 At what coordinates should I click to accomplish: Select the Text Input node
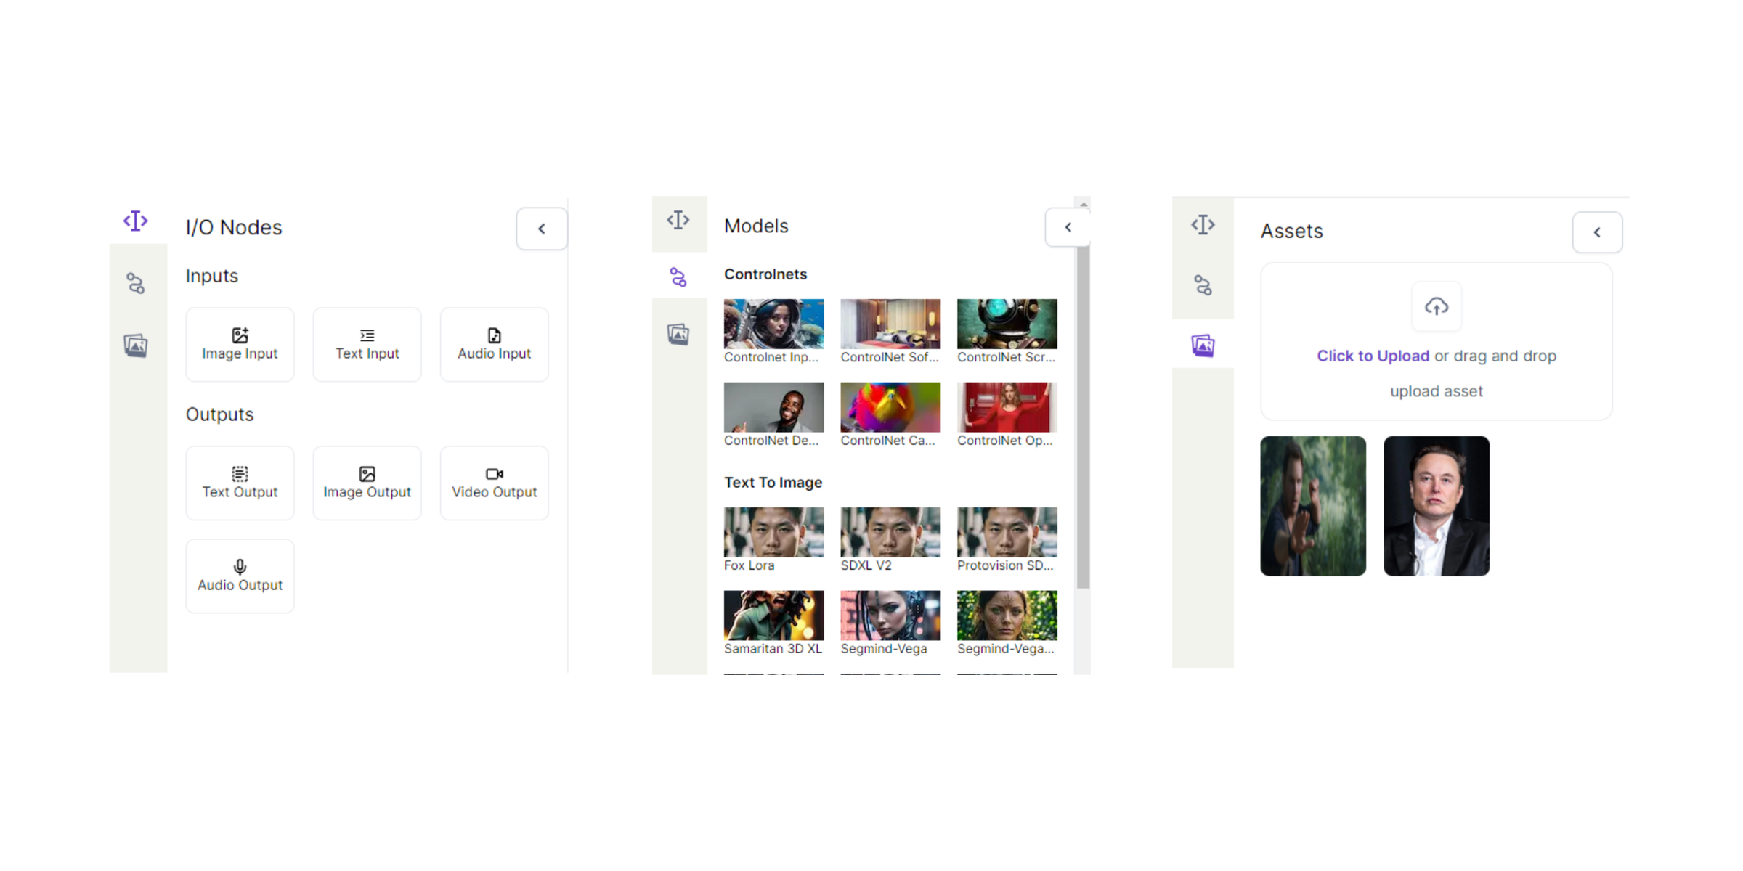[367, 344]
